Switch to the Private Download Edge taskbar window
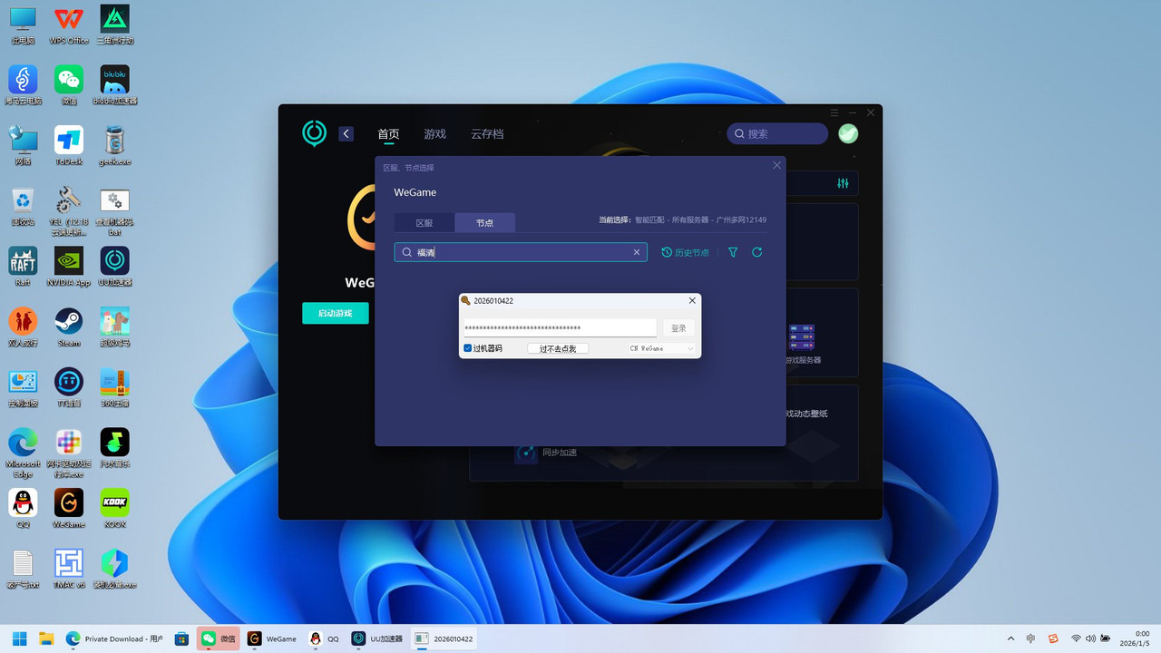This screenshot has width=1161, height=653. coord(114,638)
